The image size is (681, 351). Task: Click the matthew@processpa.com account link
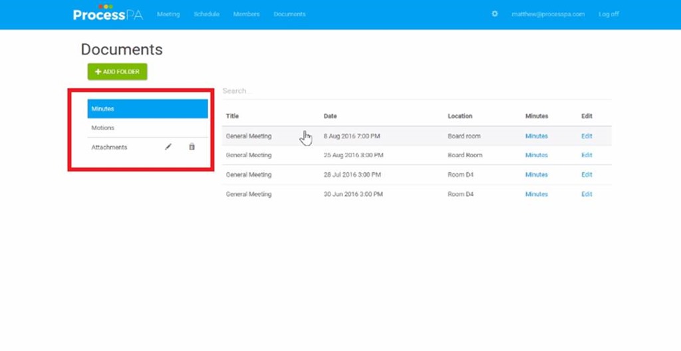pyautogui.click(x=548, y=14)
